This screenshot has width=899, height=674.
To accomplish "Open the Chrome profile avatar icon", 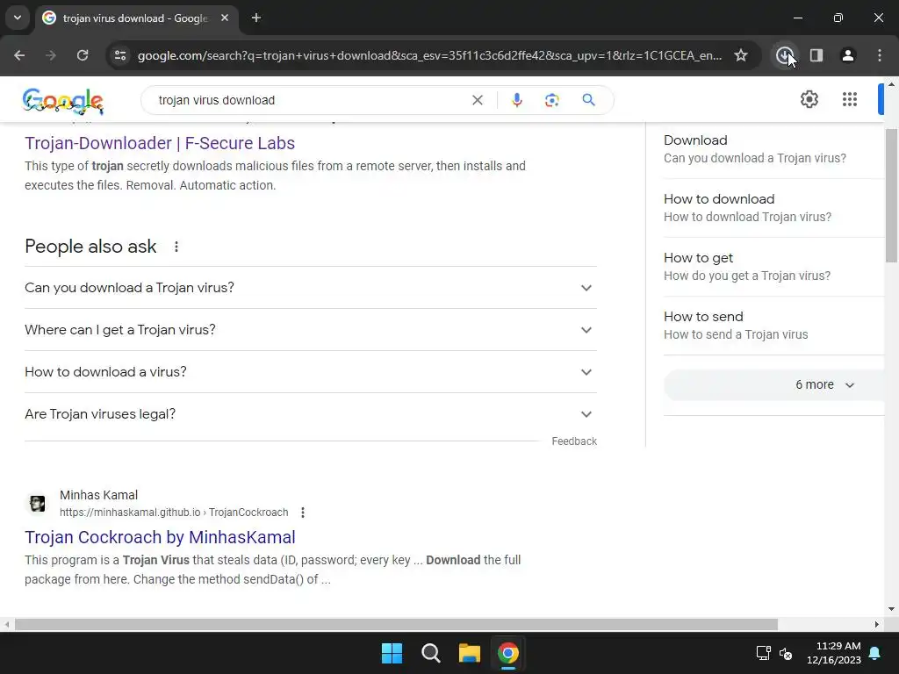I will (847, 55).
